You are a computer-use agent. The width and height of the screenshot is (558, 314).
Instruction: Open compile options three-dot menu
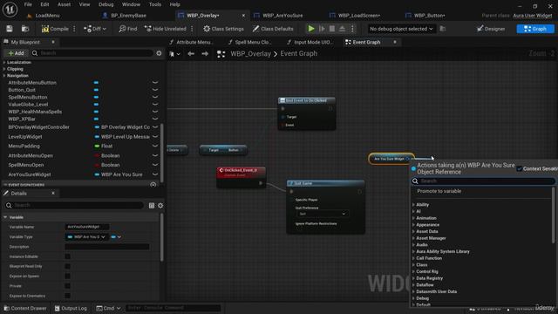(74, 29)
